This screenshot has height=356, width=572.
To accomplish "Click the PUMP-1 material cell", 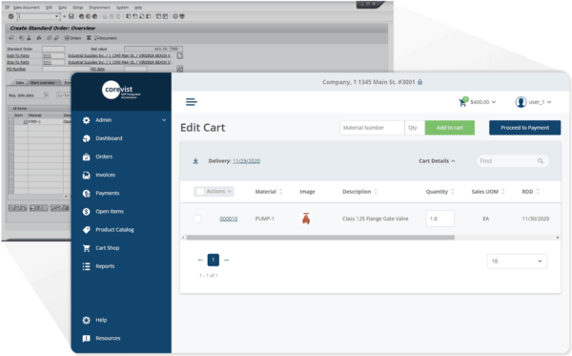I will click(x=264, y=219).
